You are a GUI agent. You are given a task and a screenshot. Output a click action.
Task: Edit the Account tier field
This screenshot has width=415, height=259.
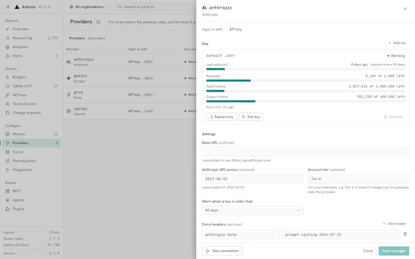tap(358, 179)
